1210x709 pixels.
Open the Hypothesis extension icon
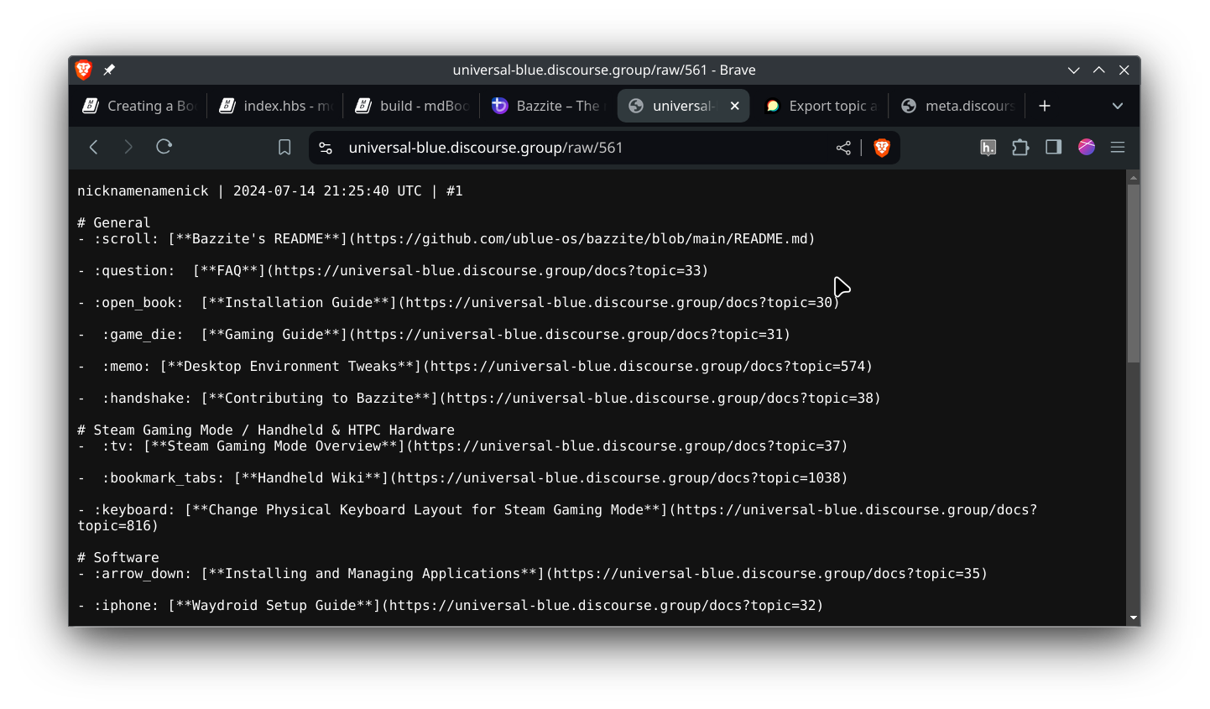click(x=988, y=148)
